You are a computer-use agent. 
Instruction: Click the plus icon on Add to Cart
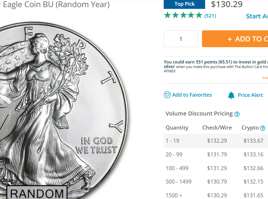(230, 39)
